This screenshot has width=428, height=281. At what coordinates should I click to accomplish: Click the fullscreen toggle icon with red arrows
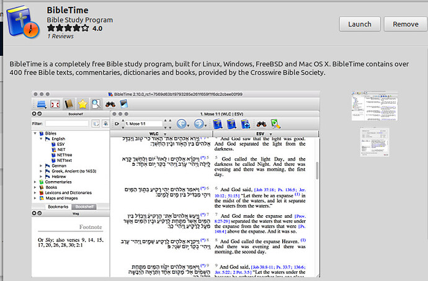tap(55, 104)
